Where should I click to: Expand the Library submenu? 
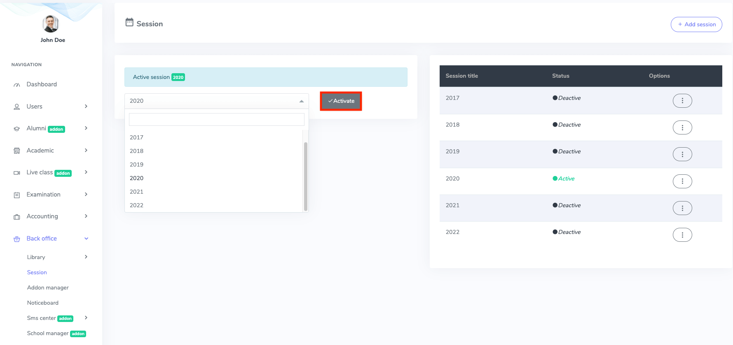[86, 257]
